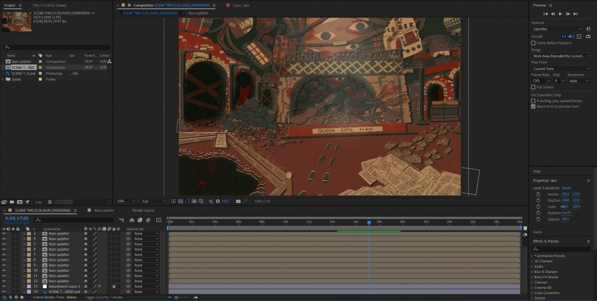Click the Rain splatter breadcrumb in viewer
This screenshot has width=597, height=301.
198,13
